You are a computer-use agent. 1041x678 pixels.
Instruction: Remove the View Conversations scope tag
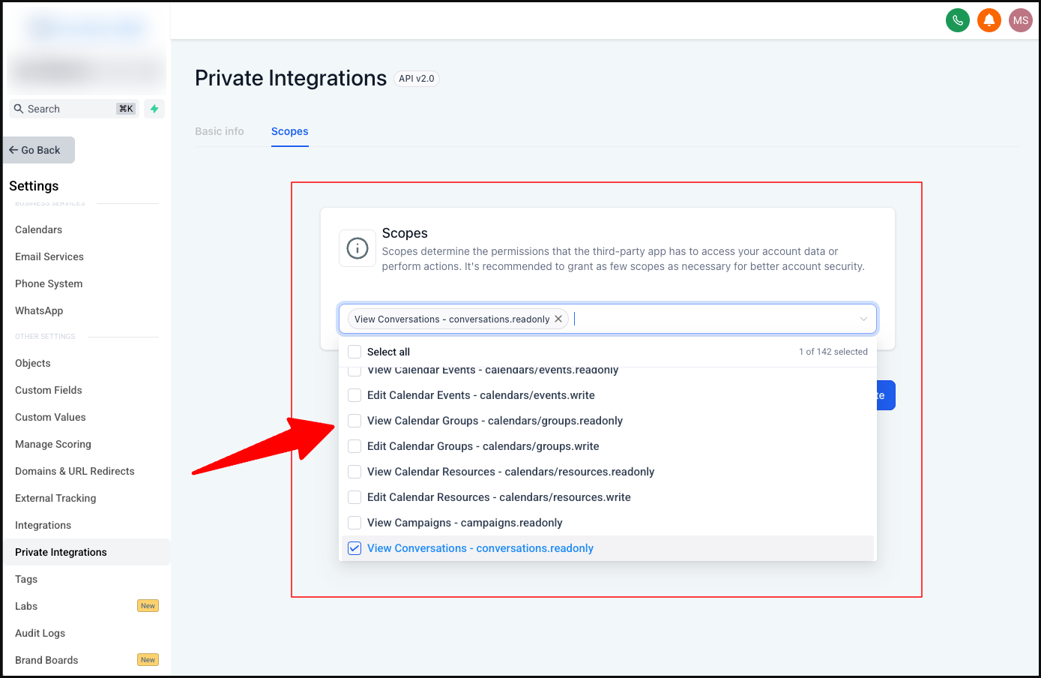[558, 319]
